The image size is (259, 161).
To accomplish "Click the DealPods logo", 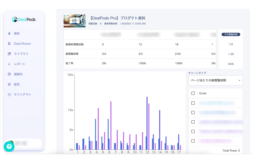I will pos(24,19).
